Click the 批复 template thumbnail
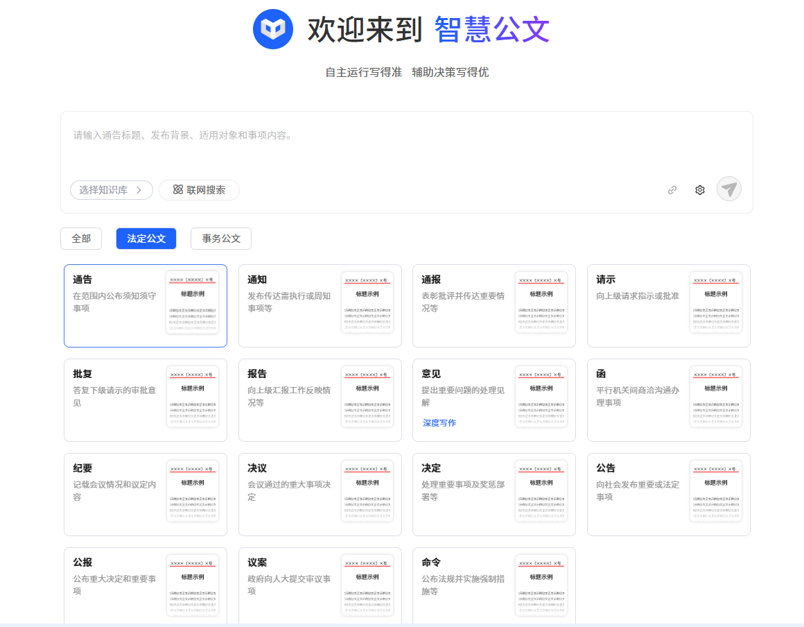Image resolution: width=804 pixels, height=627 pixels. coord(193,396)
